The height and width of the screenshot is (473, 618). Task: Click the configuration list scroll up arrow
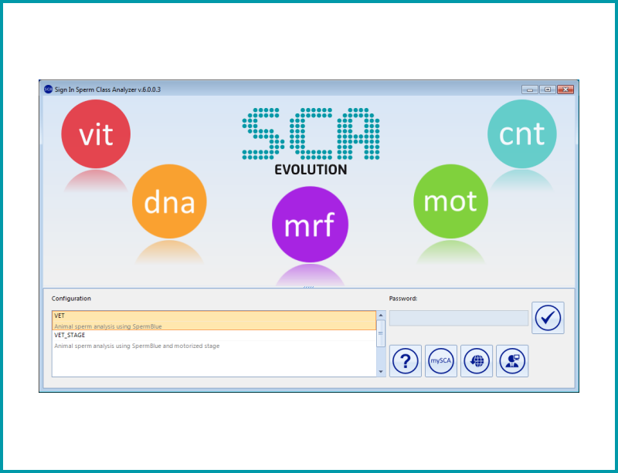(381, 315)
